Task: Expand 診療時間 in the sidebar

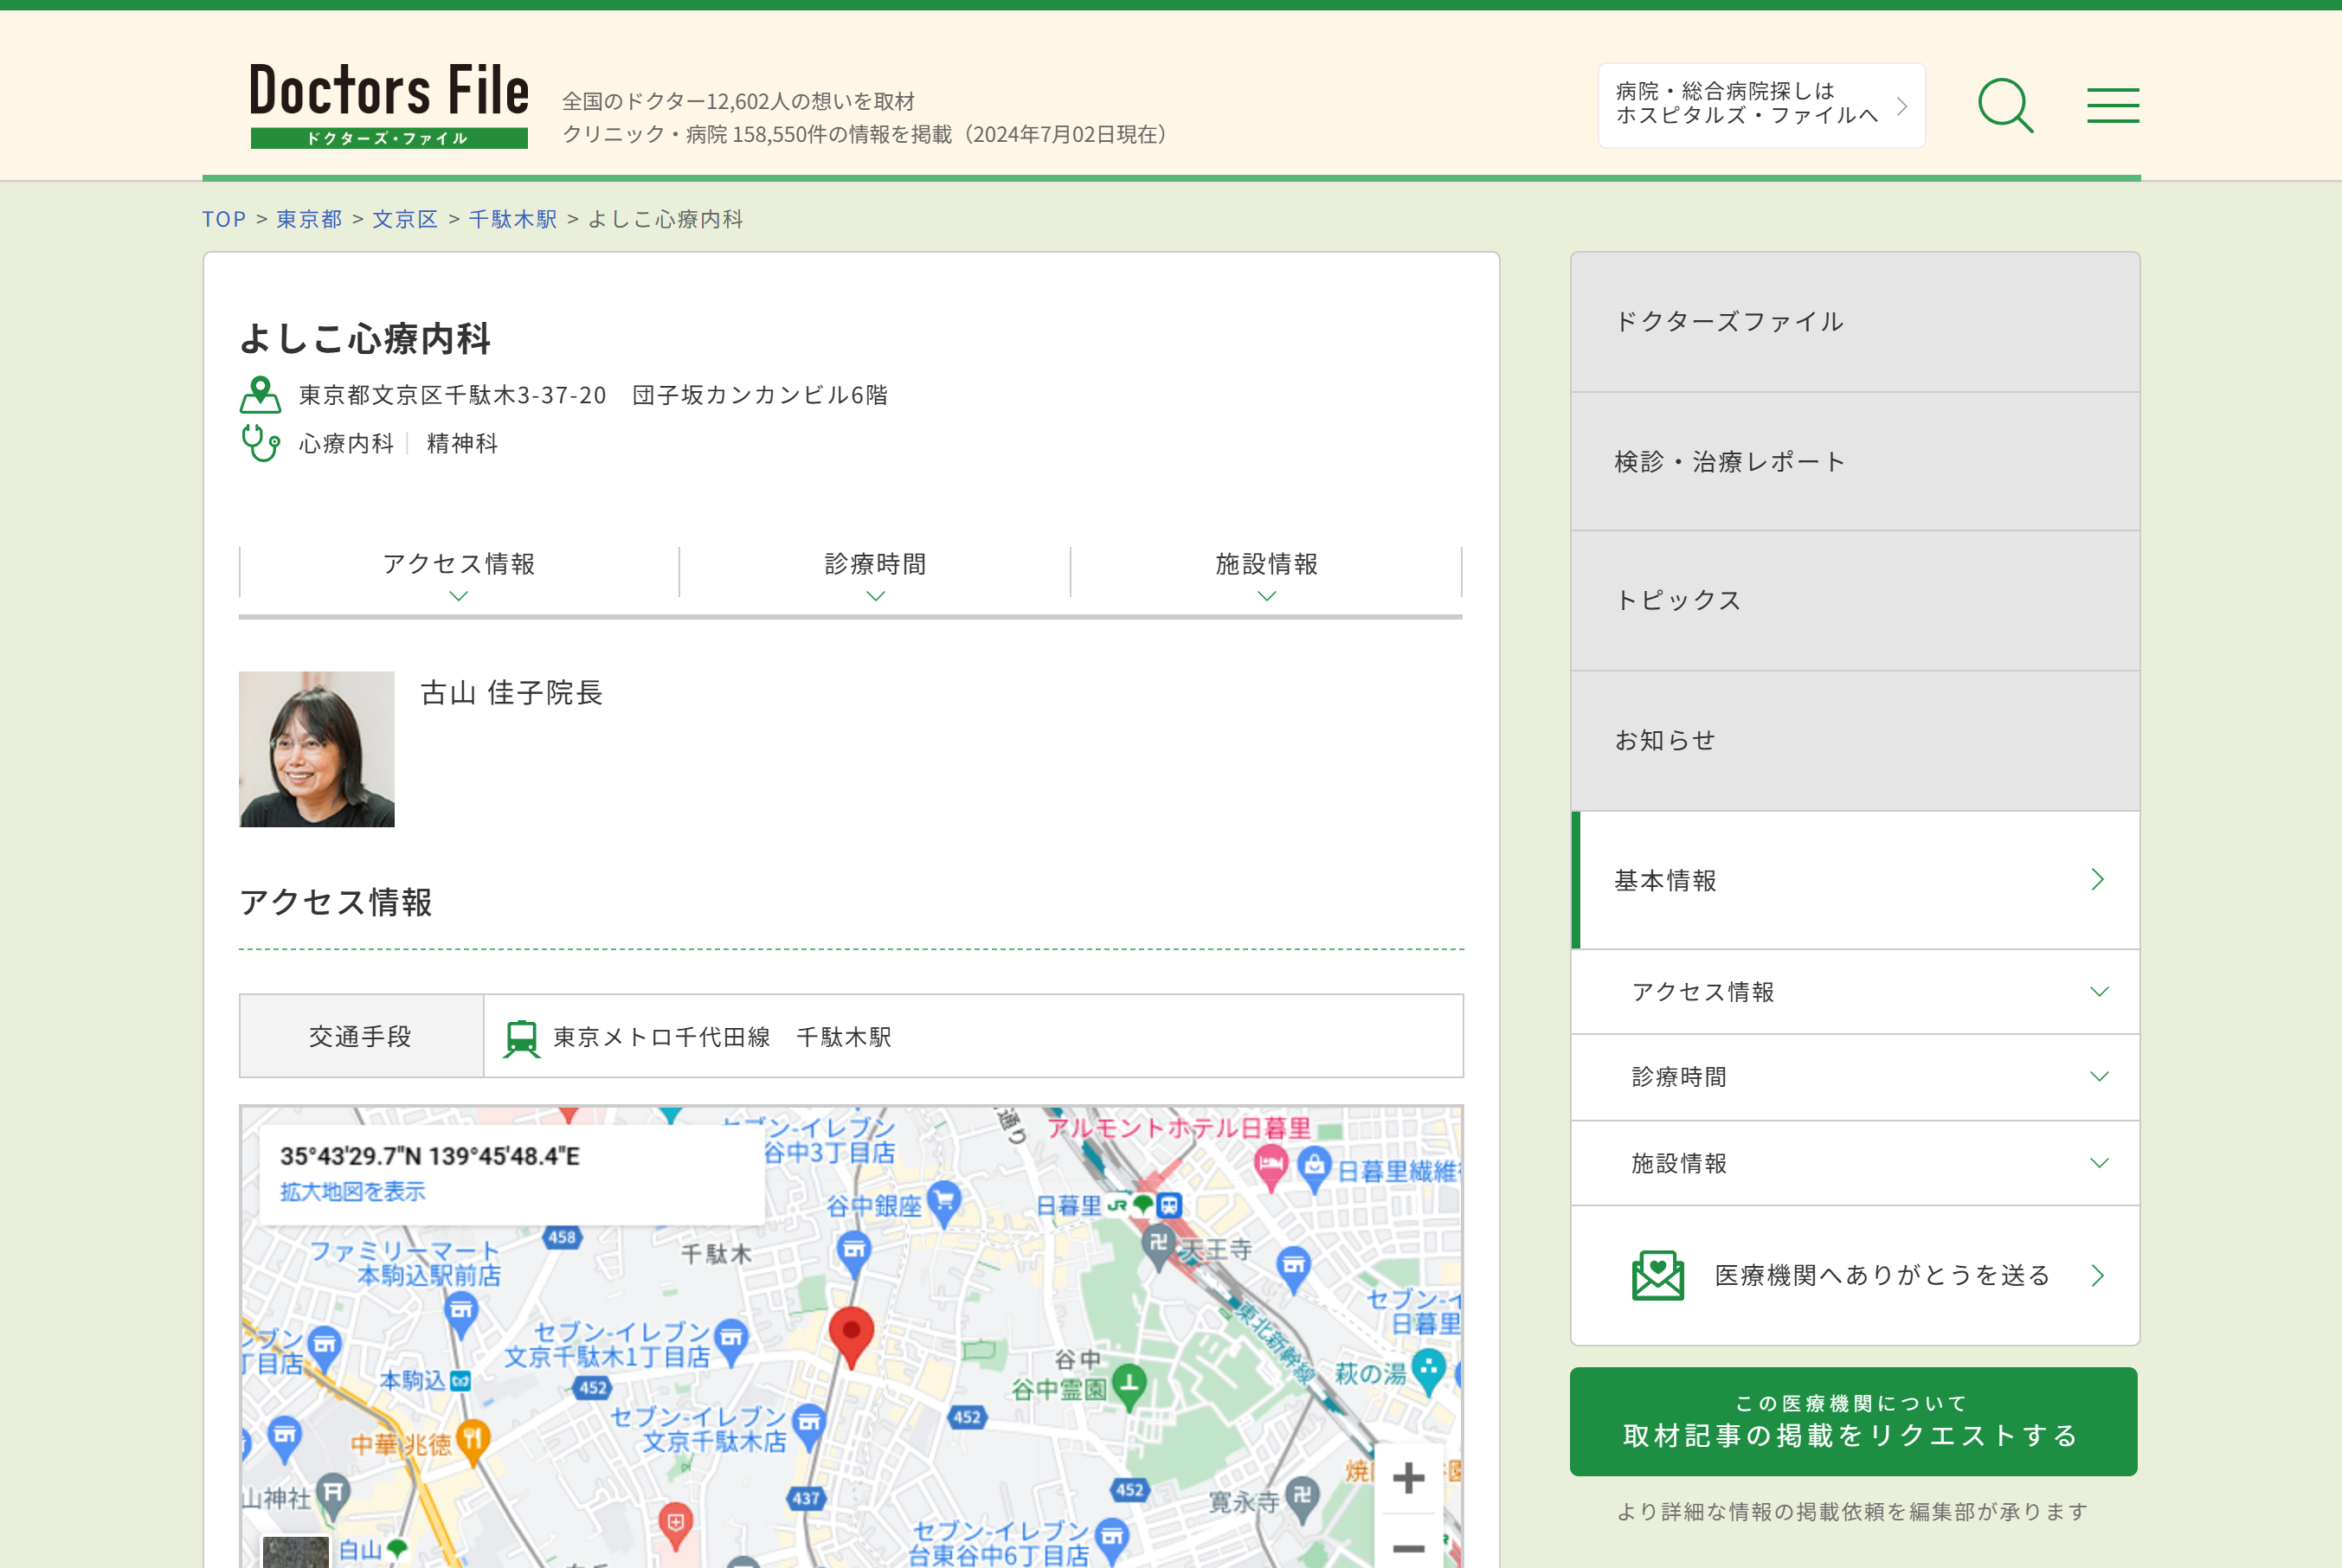Action: coord(1855,1077)
